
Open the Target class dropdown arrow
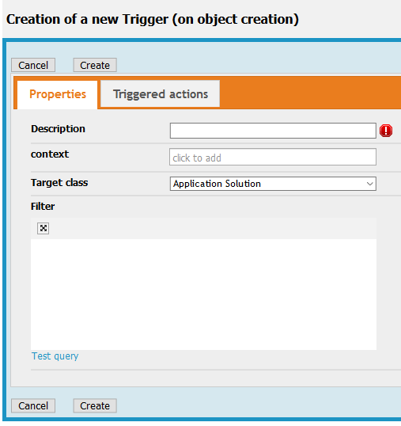click(x=369, y=184)
